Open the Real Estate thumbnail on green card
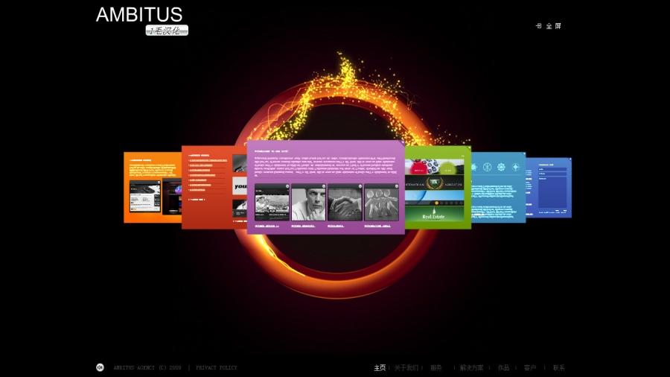Screen dimensions: 670x377 coord(434,213)
